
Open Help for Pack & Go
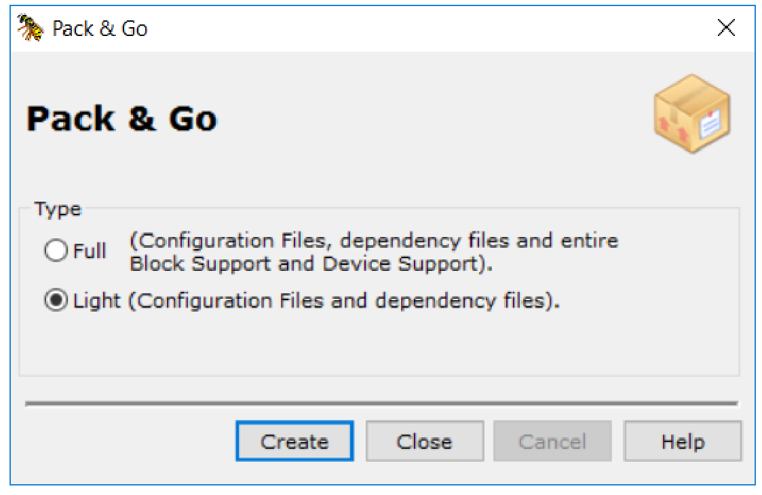pos(683,442)
